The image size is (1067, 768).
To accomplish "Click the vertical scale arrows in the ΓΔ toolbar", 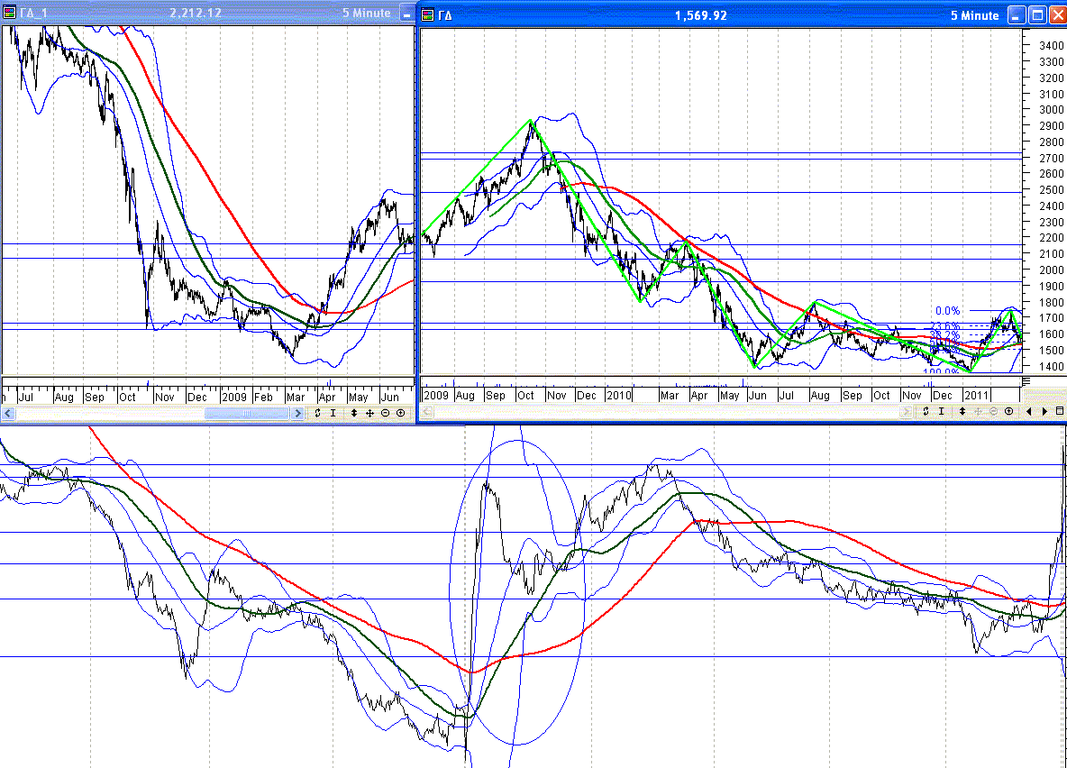I will (962, 412).
